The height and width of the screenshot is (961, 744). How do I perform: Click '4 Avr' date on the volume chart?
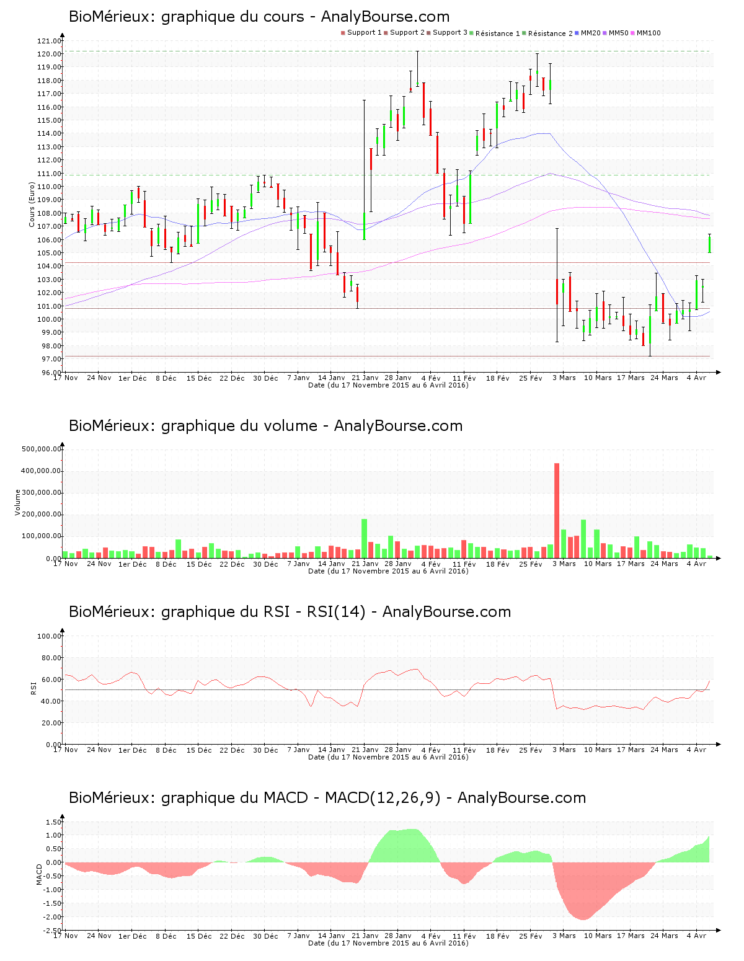(696, 564)
